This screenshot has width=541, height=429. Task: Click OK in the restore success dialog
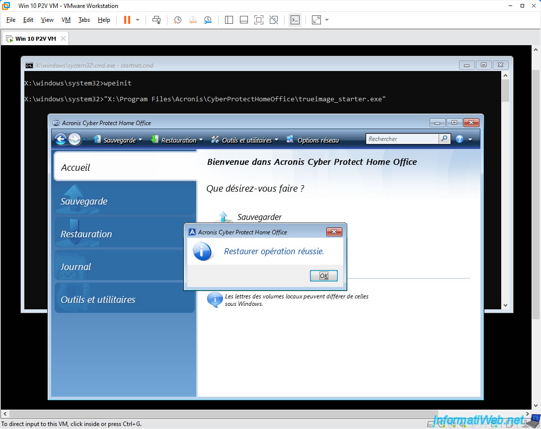[x=323, y=276]
